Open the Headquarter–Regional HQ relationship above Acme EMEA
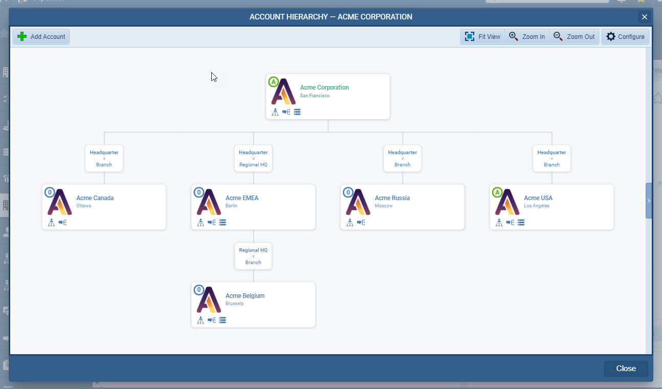 tap(253, 158)
